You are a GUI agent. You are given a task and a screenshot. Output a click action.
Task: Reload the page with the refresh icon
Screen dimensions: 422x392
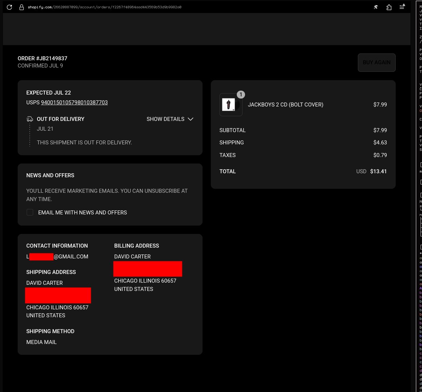[9, 7]
